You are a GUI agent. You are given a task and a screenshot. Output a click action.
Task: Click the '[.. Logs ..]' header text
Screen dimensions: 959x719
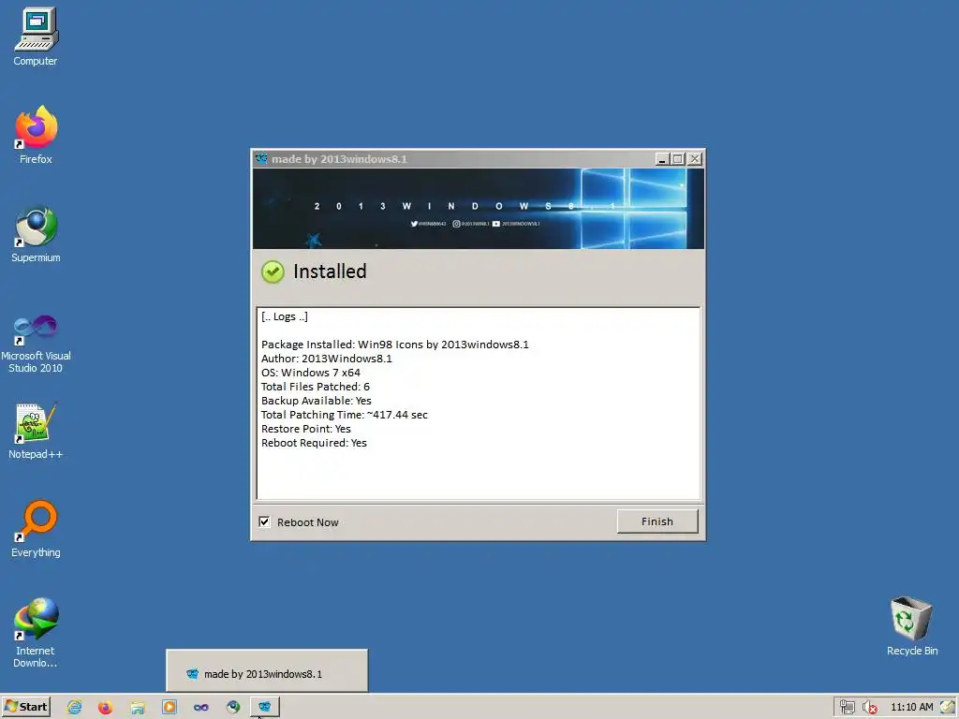pos(285,316)
